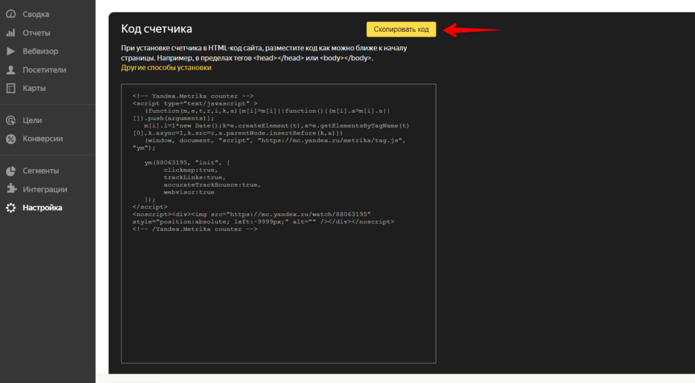This screenshot has height=383, width=695.
Task: Click the 'ym(88063195, "init", {' line
Action: click(x=187, y=163)
